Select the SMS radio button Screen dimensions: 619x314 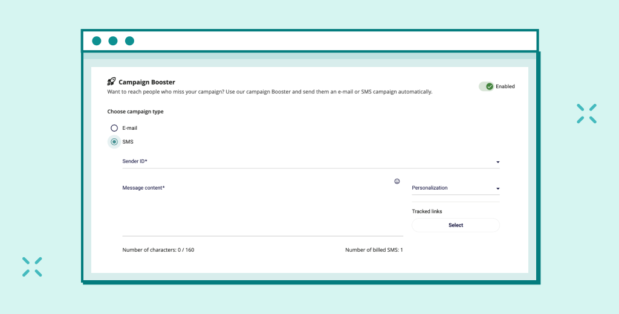click(x=114, y=142)
